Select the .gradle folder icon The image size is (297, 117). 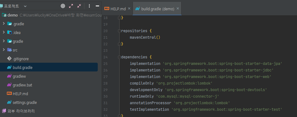click(x=9, y=24)
